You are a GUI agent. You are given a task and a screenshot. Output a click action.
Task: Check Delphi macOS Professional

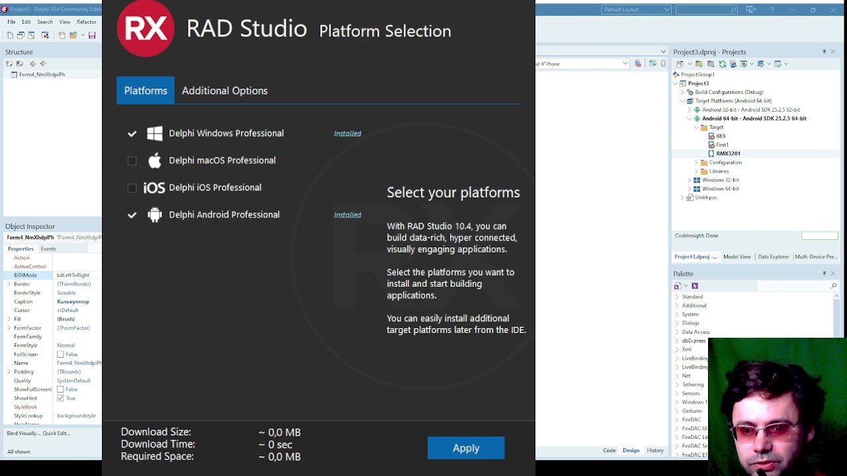132,161
